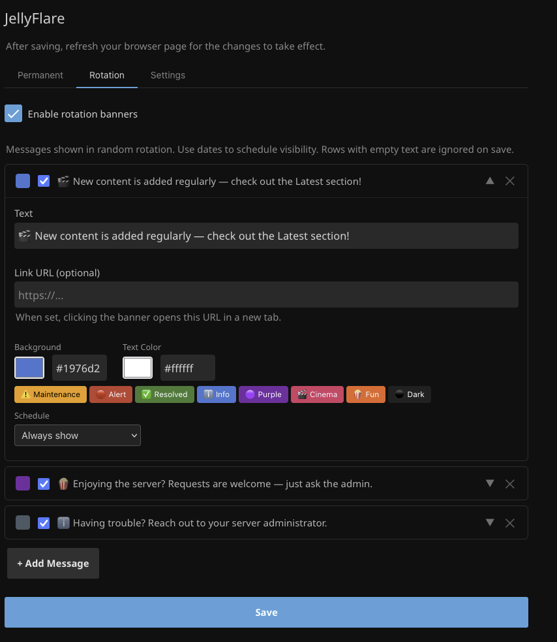Click the New content header text
The image size is (557, 642).
[x=217, y=181]
